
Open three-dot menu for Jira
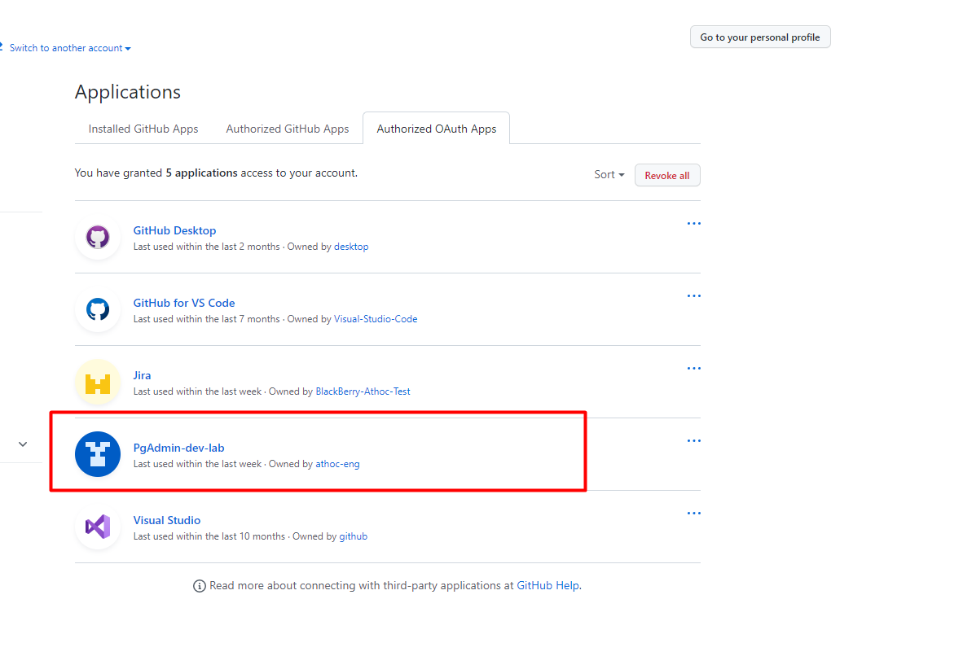(x=693, y=369)
